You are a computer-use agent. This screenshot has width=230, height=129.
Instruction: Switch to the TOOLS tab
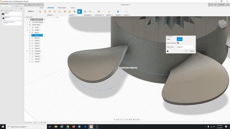(73, 8)
